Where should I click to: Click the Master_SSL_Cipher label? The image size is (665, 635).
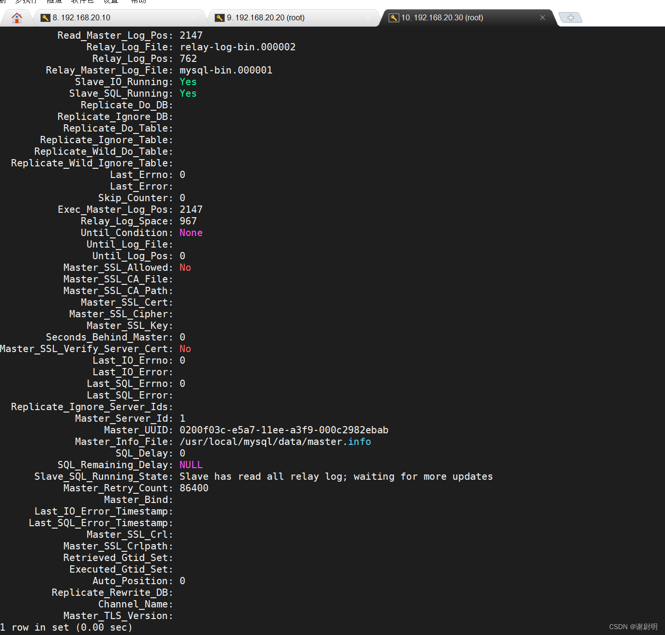[x=121, y=314]
